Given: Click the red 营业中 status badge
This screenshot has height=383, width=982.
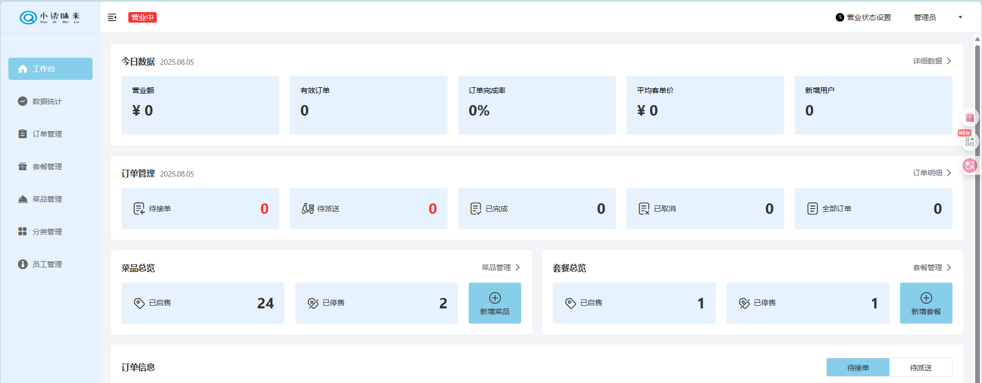Looking at the screenshot, I should (143, 17).
